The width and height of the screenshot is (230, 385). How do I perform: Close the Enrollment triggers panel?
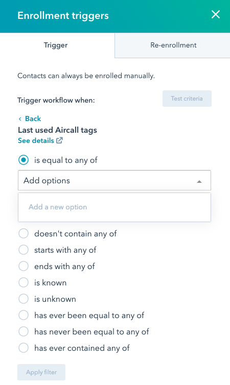(x=216, y=14)
